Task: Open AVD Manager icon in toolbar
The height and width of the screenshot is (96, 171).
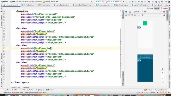Action: click(159, 2)
